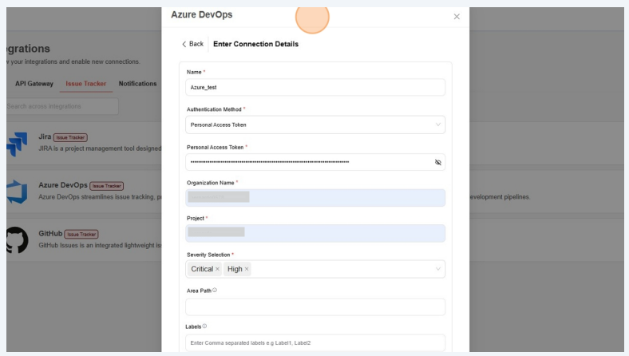Select the Issue Tracker tab

point(85,84)
